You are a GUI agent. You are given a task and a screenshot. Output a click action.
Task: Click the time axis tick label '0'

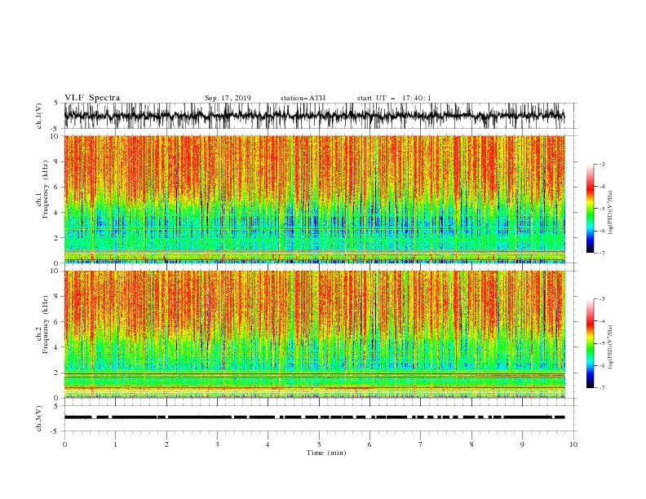[64, 444]
